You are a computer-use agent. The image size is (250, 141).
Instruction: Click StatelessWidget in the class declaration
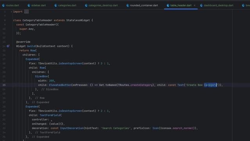(78, 20)
